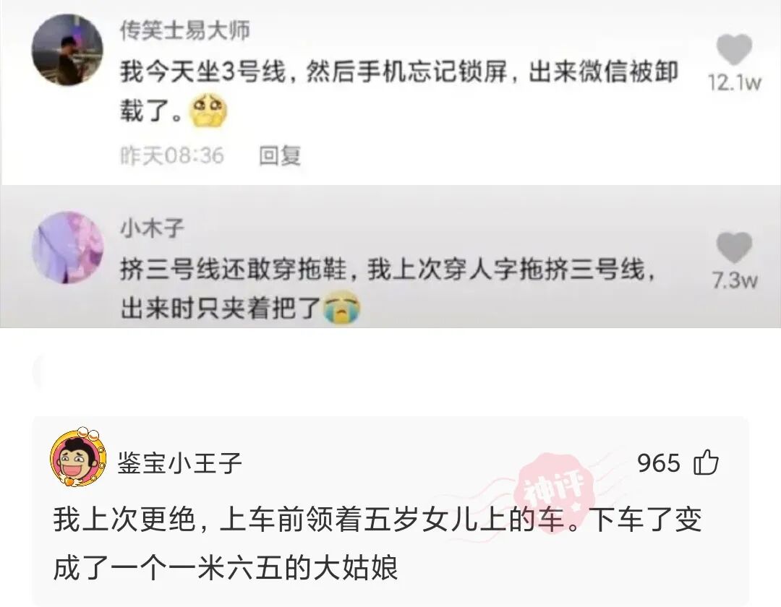Open username 小木子

(x=152, y=228)
